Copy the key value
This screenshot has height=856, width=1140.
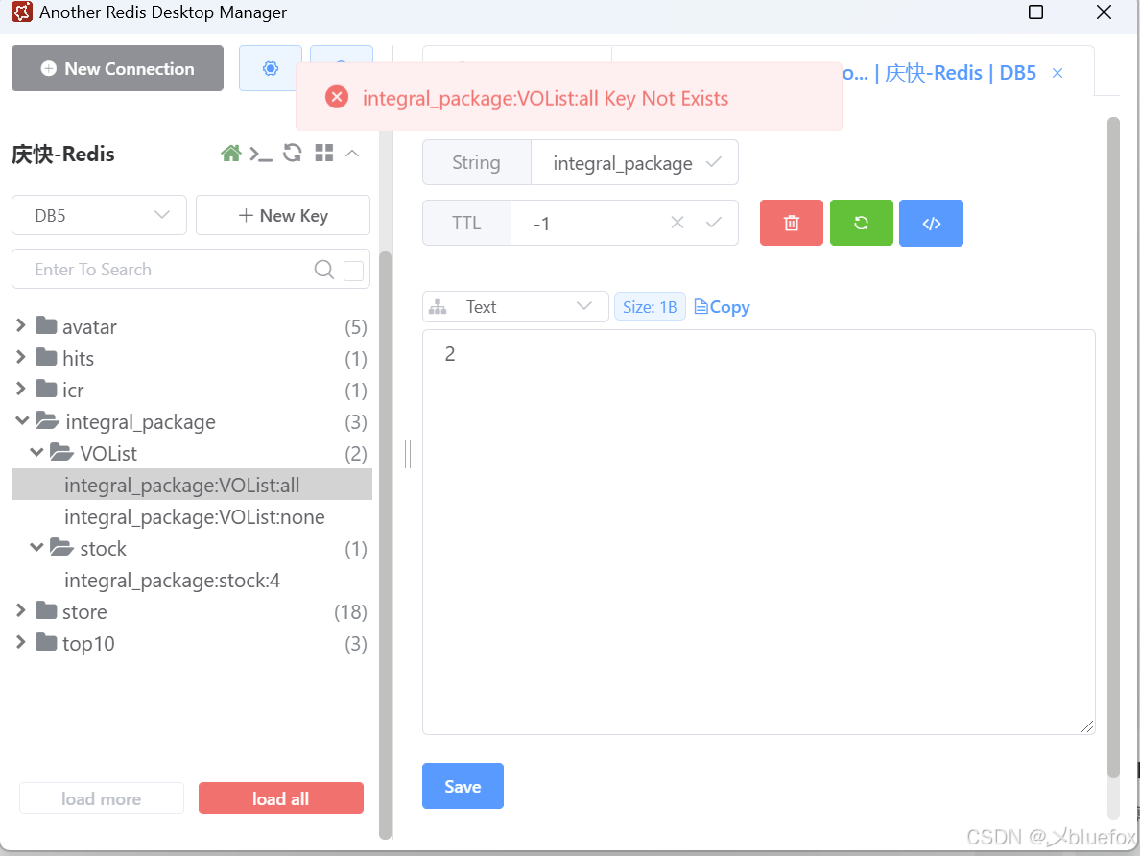(x=722, y=307)
